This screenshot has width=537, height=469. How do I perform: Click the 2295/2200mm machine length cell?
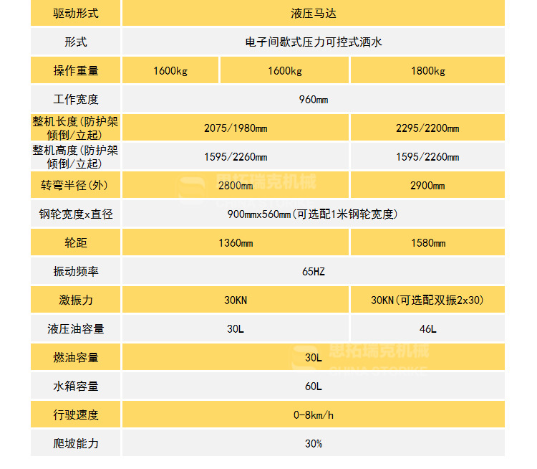[427, 128]
